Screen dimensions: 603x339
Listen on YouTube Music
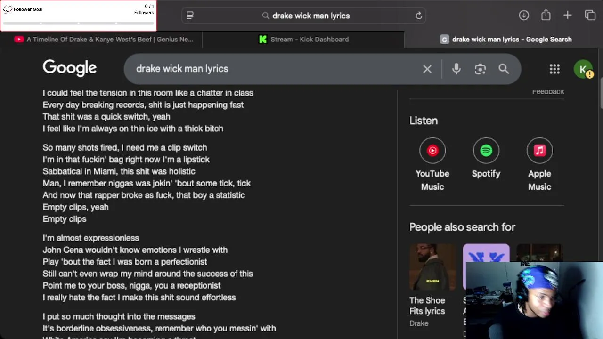click(x=432, y=164)
